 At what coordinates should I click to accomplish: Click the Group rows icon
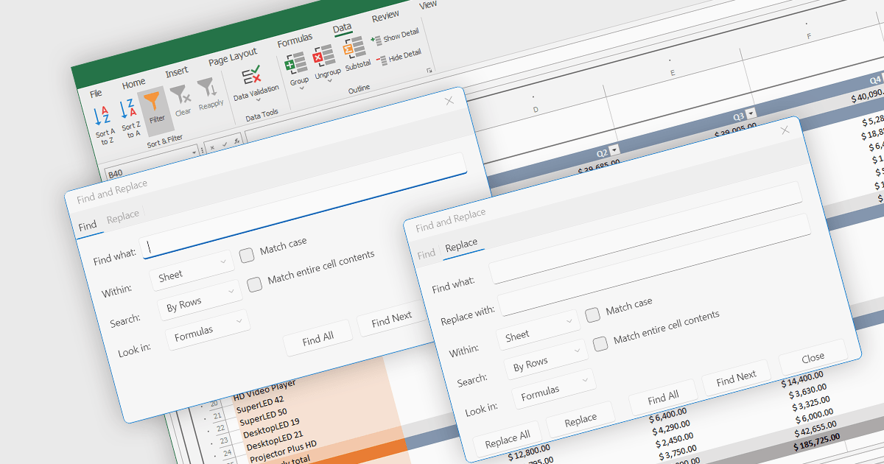tap(297, 65)
